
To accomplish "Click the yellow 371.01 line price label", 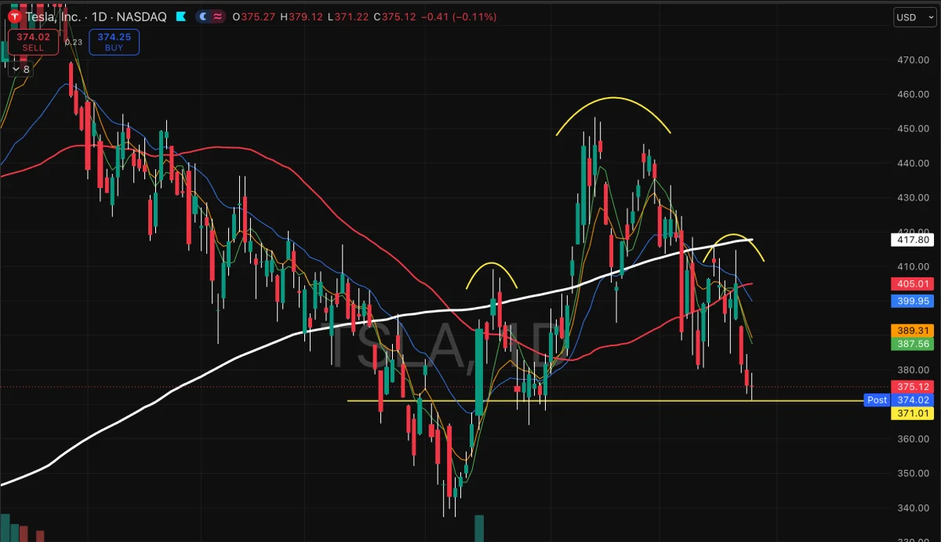I will point(912,414).
